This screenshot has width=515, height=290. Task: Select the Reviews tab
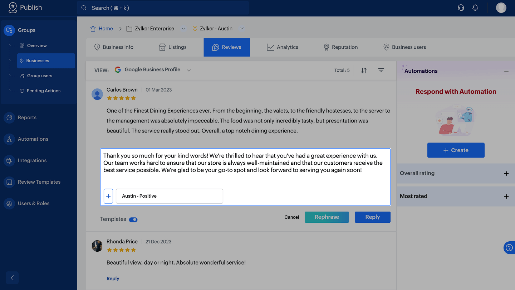[227, 47]
